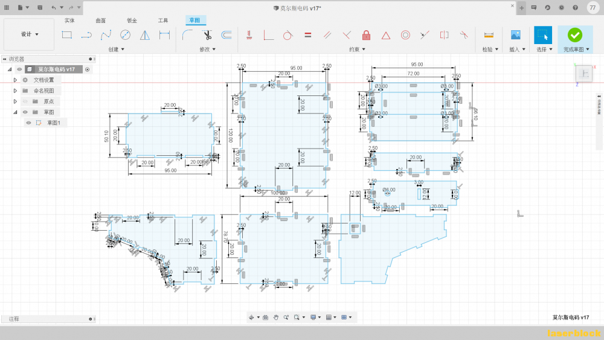Select the Mirror triangle tool

click(x=145, y=35)
